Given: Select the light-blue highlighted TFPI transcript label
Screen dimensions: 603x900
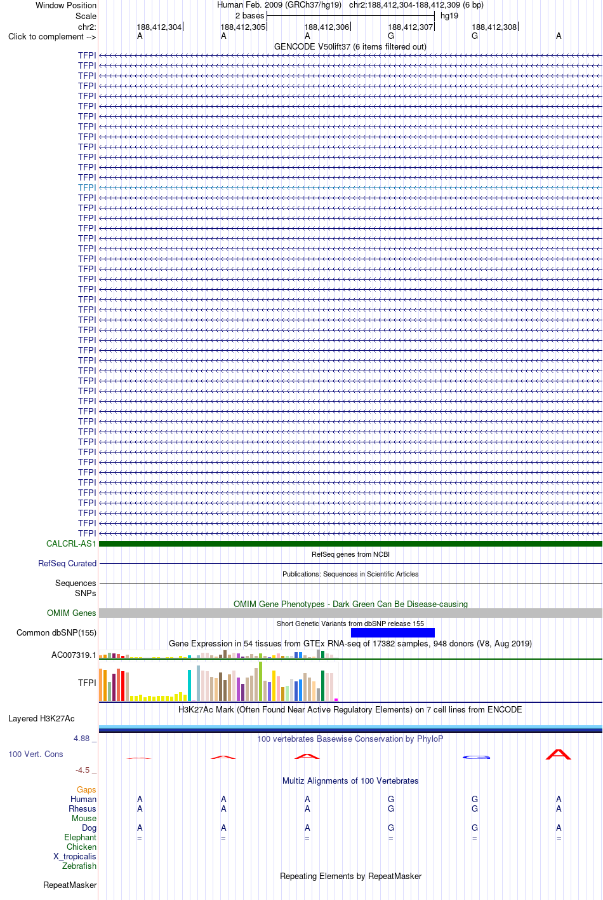Looking at the screenshot, I should pyautogui.click(x=87, y=187).
